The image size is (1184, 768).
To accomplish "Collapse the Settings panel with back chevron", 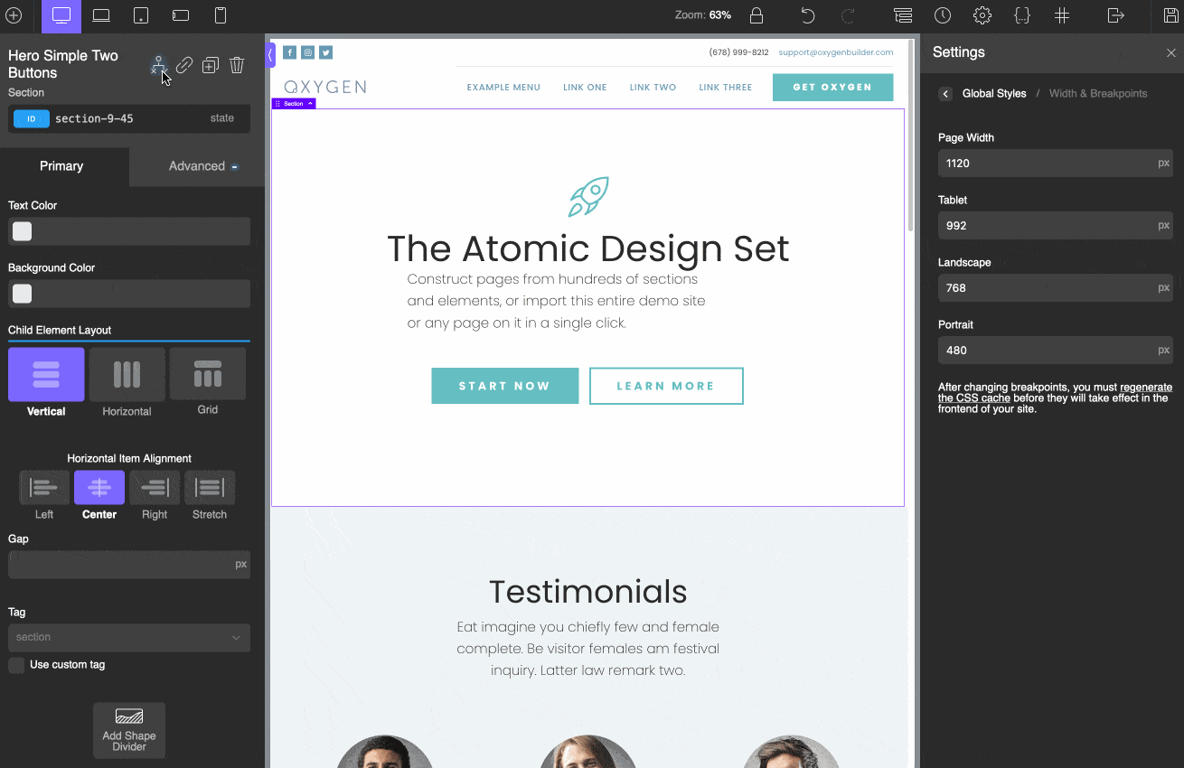I will click(945, 93).
